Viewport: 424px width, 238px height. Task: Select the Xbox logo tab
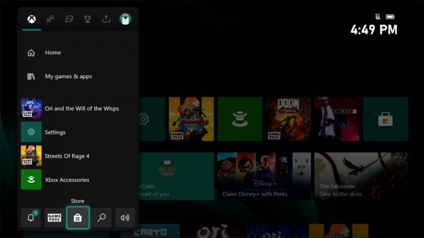[31, 19]
